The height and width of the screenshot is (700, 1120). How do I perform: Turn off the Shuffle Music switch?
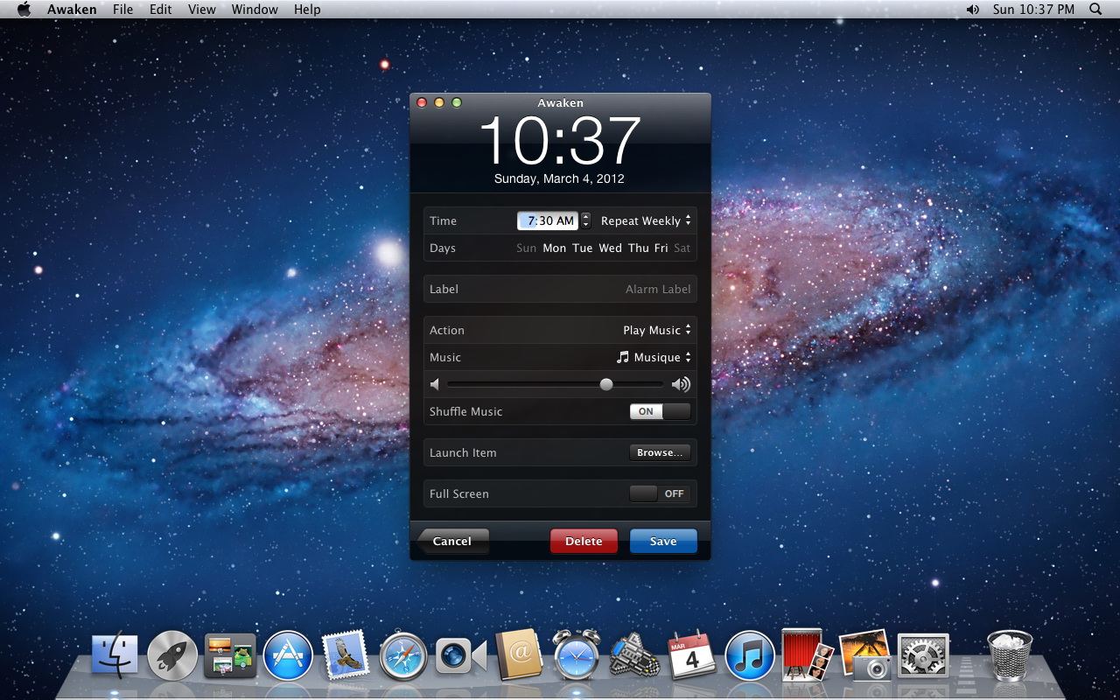pyautogui.click(x=660, y=411)
